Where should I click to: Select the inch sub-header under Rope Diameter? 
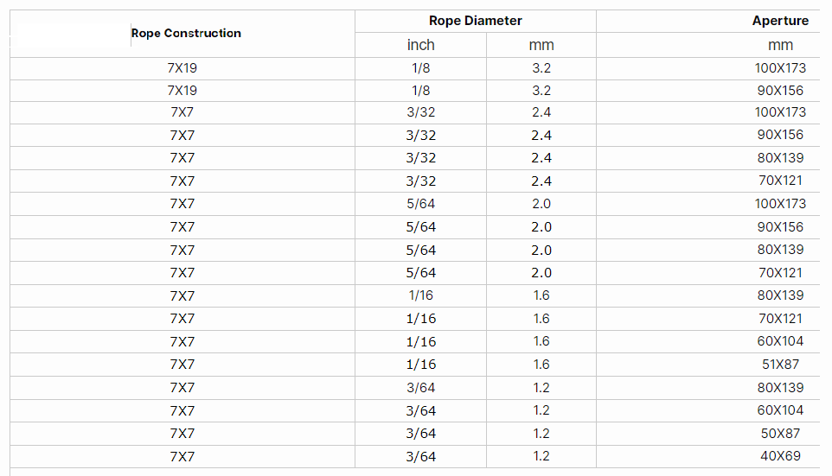click(420, 45)
